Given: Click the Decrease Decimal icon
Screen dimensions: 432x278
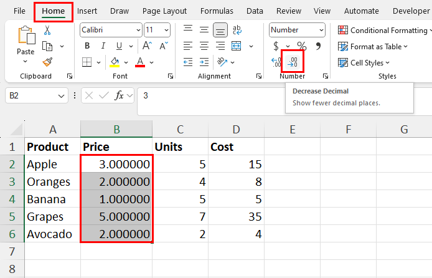Looking at the screenshot, I should point(293,62).
